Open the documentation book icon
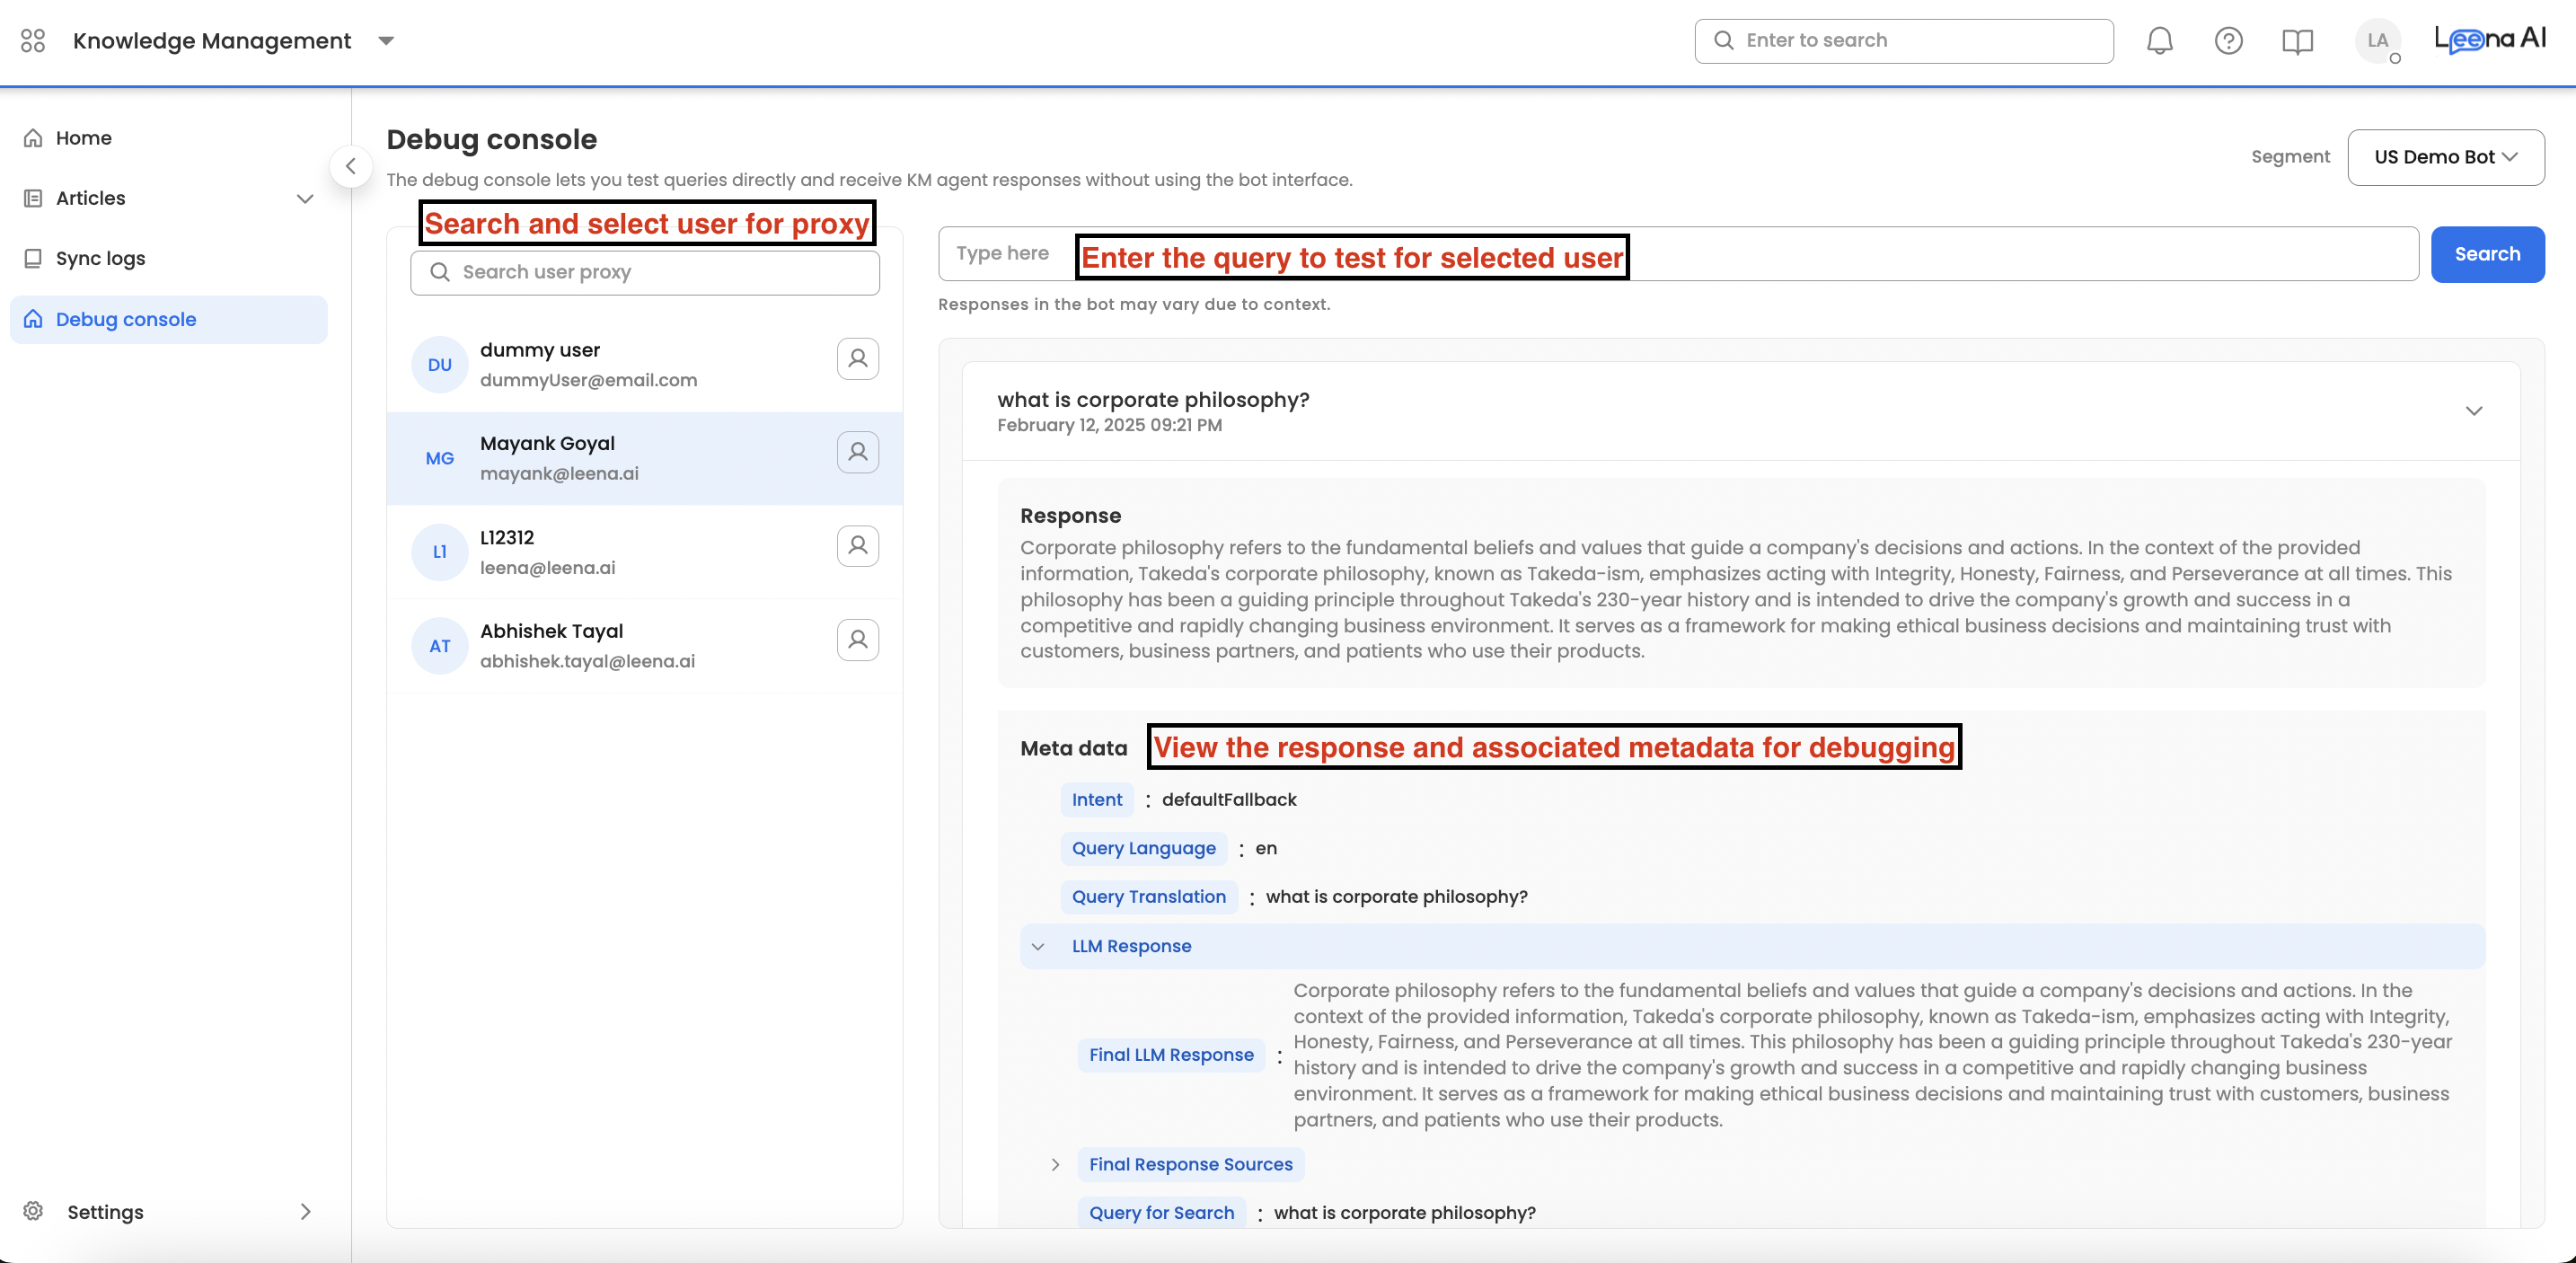Viewport: 2576px width, 1263px height. [2297, 41]
